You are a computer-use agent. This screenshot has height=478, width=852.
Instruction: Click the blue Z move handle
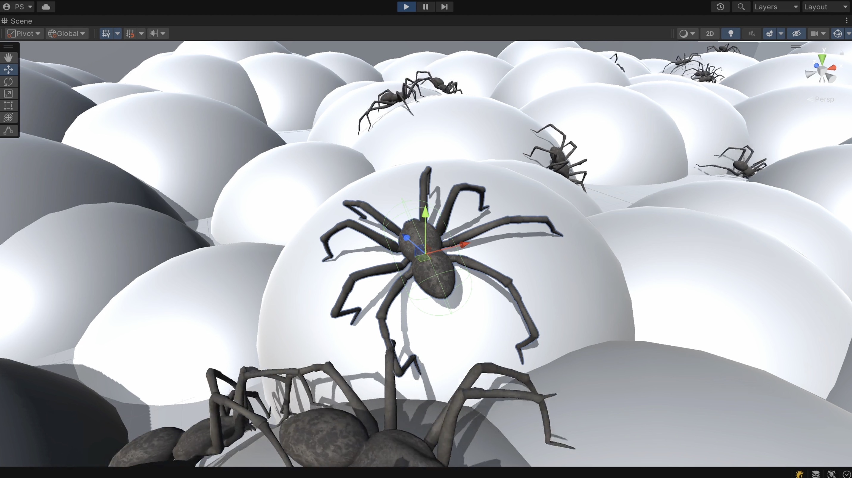click(x=406, y=237)
